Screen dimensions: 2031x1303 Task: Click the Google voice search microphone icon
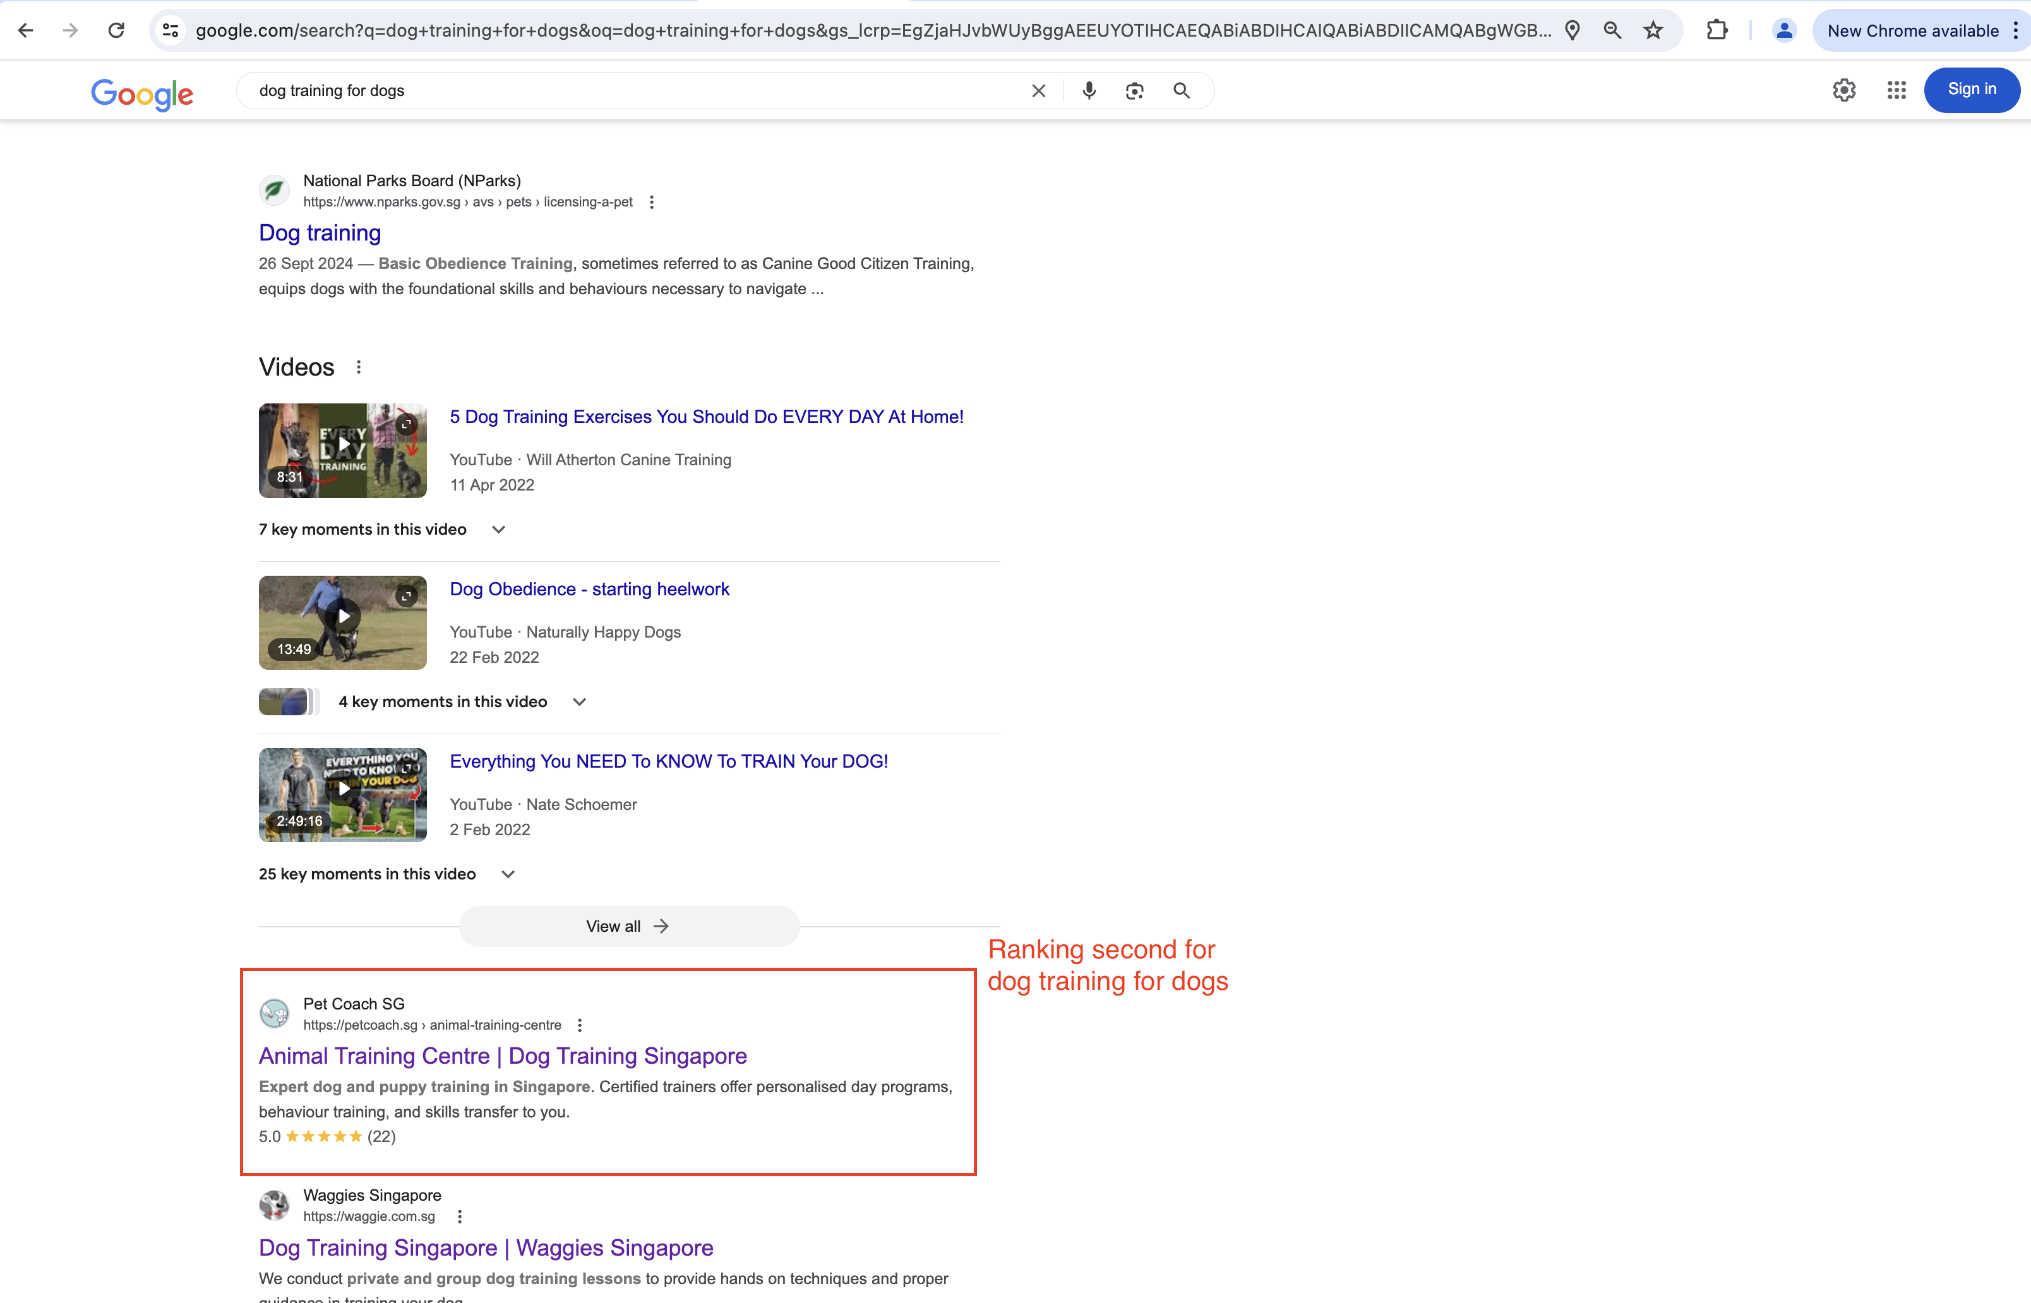[1087, 90]
